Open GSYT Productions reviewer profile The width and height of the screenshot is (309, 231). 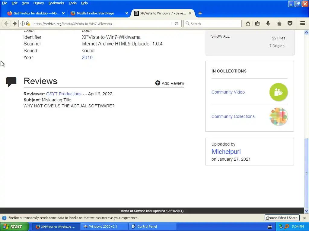point(64,94)
